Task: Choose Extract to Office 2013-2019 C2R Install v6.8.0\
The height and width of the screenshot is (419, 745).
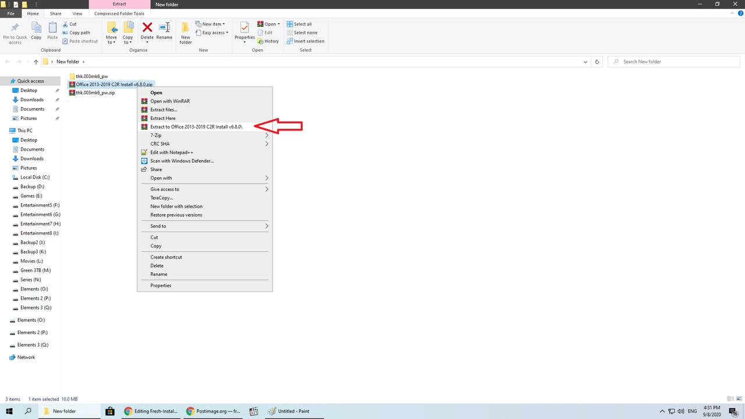Action: pos(205,127)
